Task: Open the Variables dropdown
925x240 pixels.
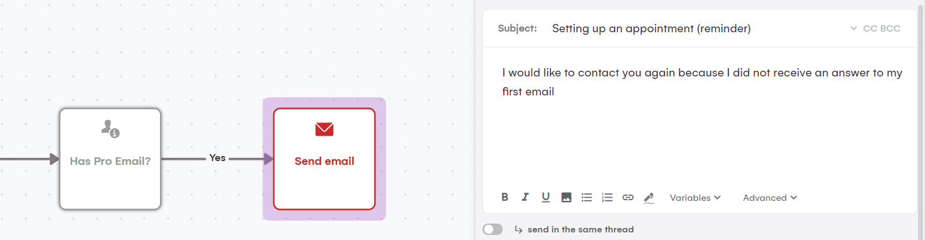Action: 695,198
